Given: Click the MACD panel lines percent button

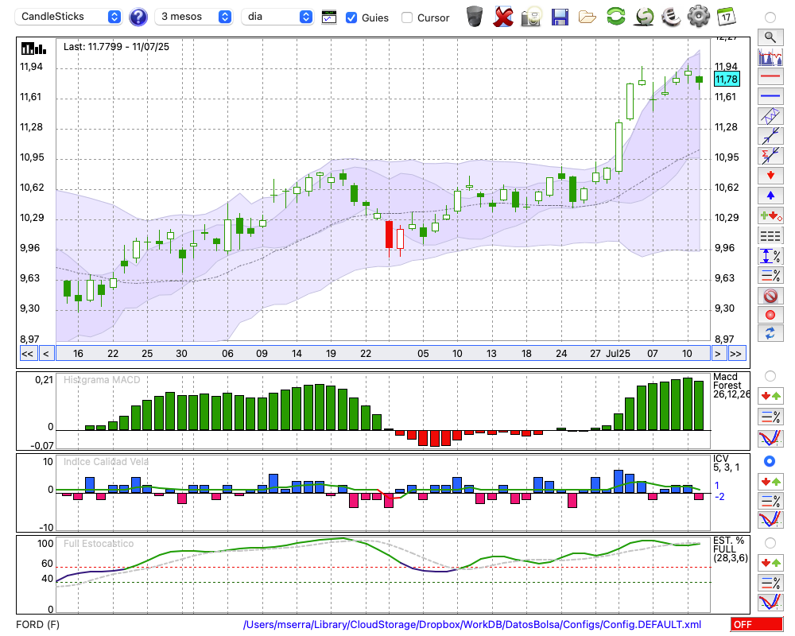Looking at the screenshot, I should pos(770,417).
